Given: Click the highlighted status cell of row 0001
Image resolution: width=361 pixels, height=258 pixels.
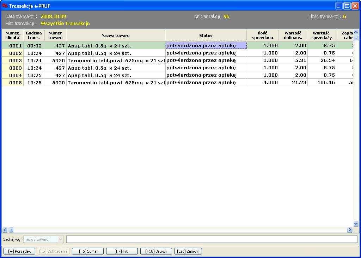Looking at the screenshot, I should 206,45.
